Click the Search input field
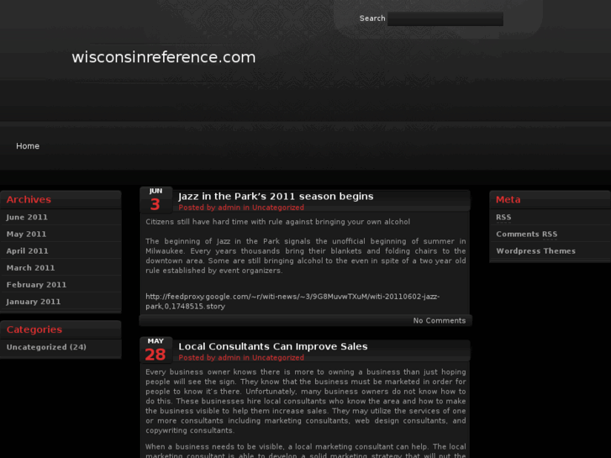The height and width of the screenshot is (458, 611). click(x=445, y=18)
